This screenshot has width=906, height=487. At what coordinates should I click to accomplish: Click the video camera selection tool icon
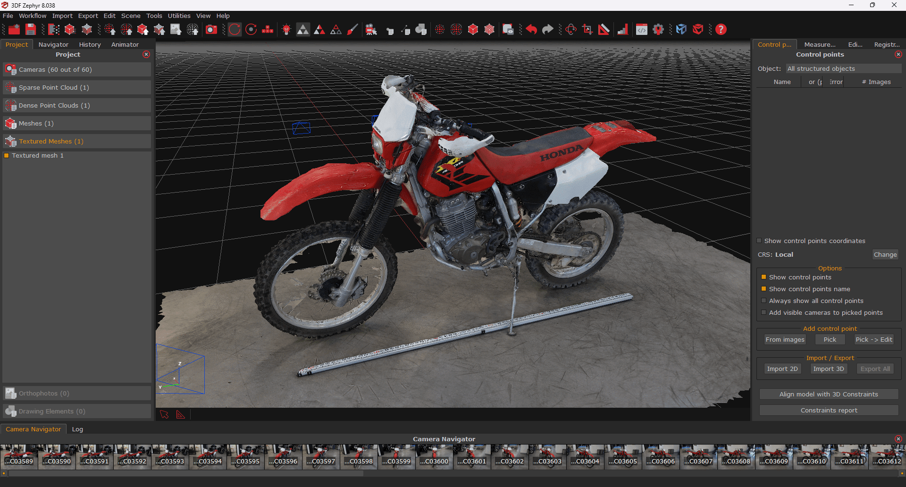371,30
